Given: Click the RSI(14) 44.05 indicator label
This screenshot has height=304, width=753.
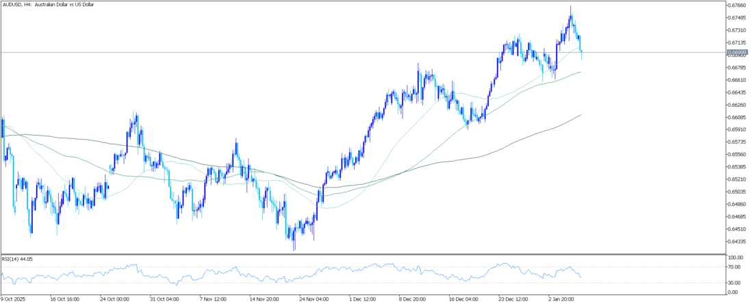Looking at the screenshot, I should 18,259.
